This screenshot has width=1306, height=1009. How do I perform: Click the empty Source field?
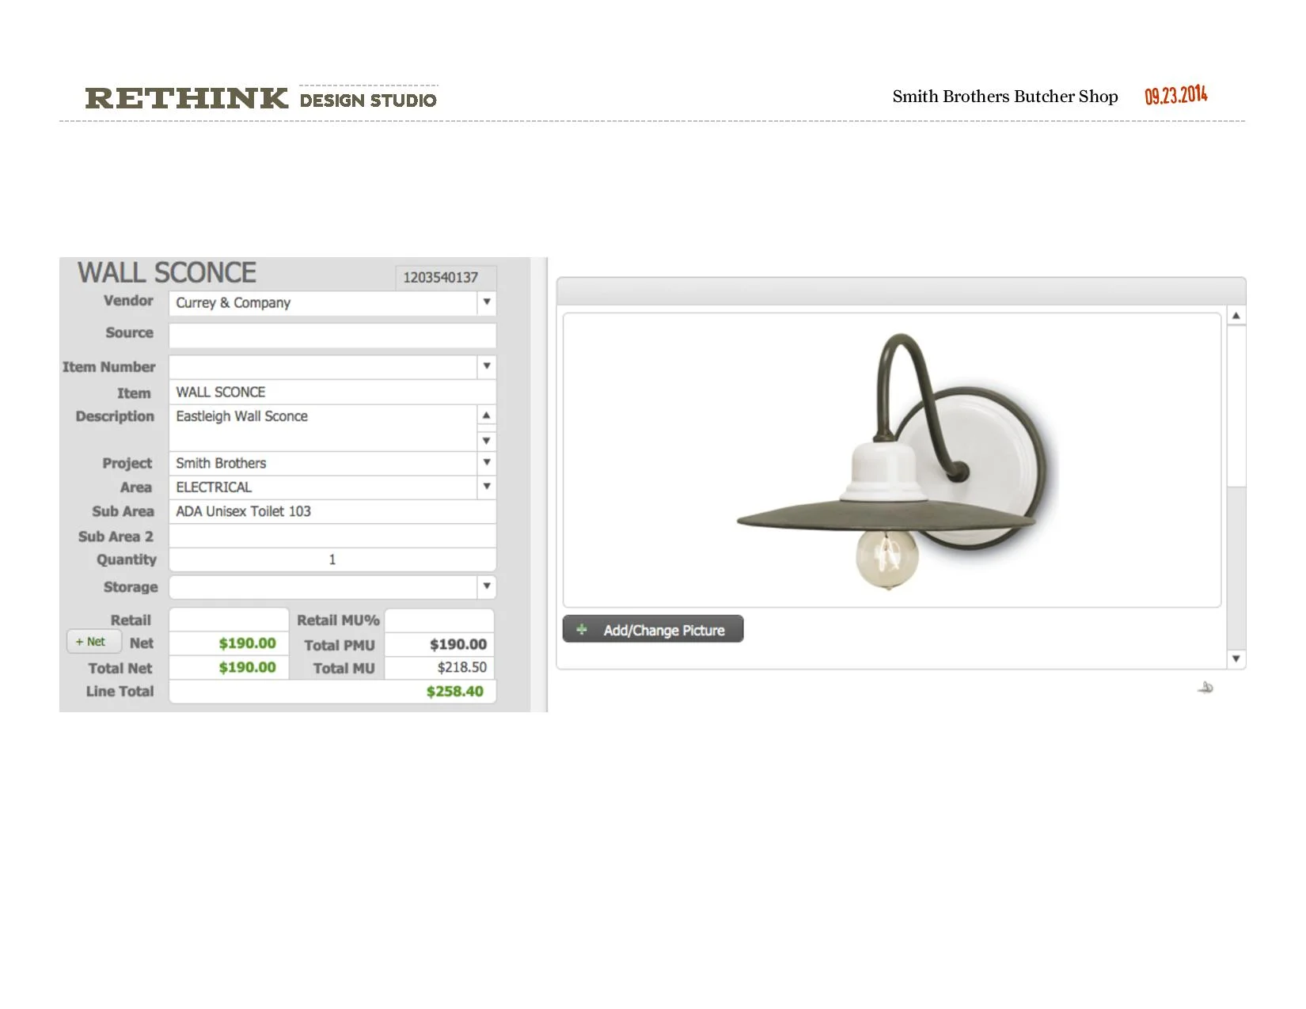[x=332, y=335]
